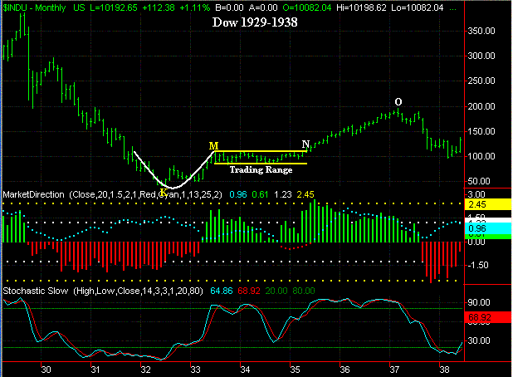Select the US exchange label in header
Viewport: 513px width, 377px height.
pos(79,7)
